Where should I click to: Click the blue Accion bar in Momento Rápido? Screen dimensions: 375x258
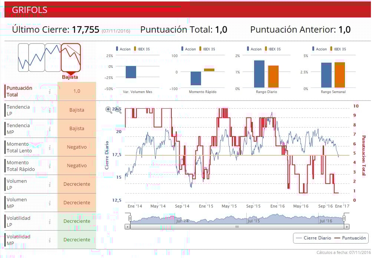click(x=195, y=79)
